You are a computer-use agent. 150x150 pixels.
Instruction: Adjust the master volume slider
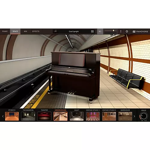point(110,31)
